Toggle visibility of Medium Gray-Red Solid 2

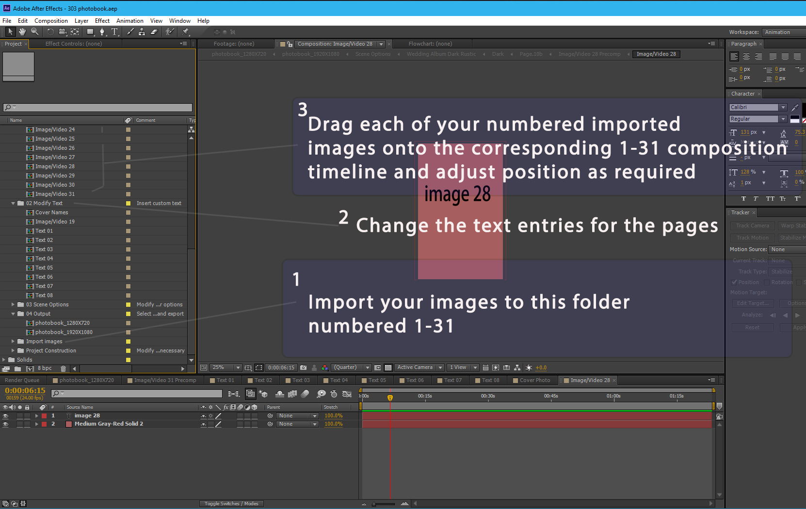pyautogui.click(x=6, y=424)
